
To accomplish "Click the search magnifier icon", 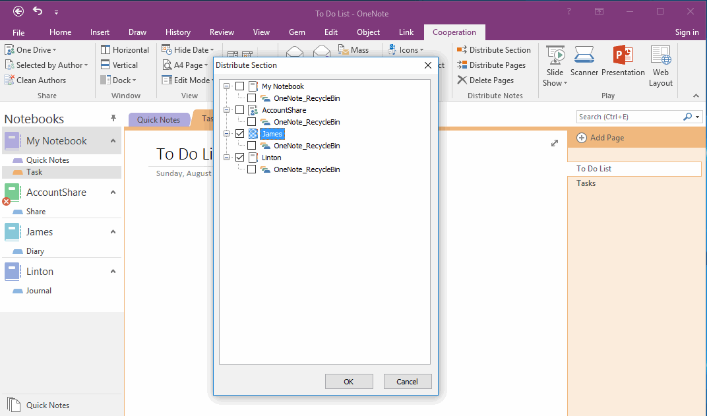I will [x=687, y=117].
